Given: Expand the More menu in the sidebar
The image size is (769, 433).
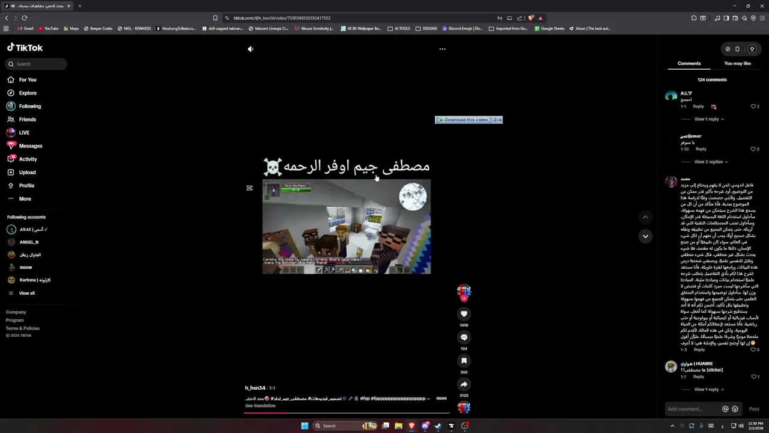Looking at the screenshot, I should (x=19, y=198).
